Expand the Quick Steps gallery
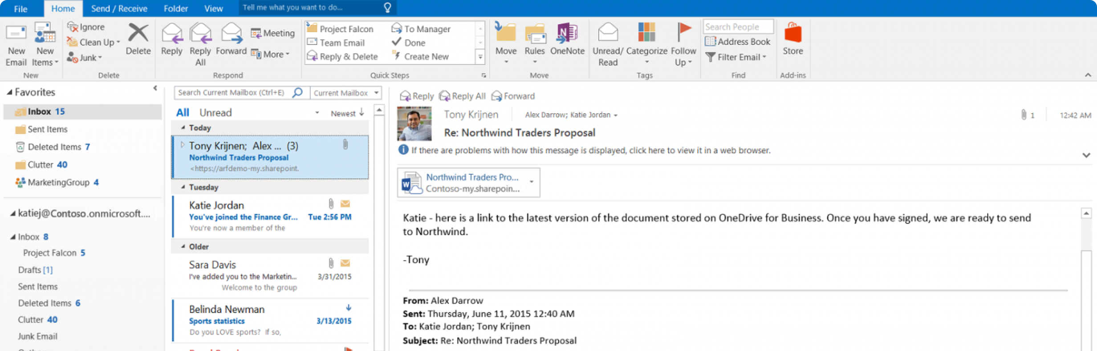 [480, 57]
